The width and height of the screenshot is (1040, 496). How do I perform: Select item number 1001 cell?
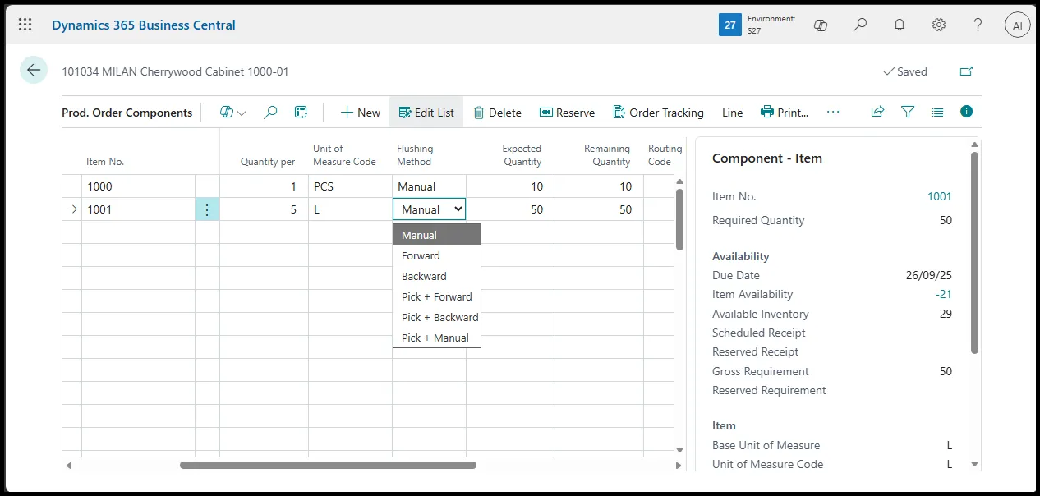tap(138, 209)
